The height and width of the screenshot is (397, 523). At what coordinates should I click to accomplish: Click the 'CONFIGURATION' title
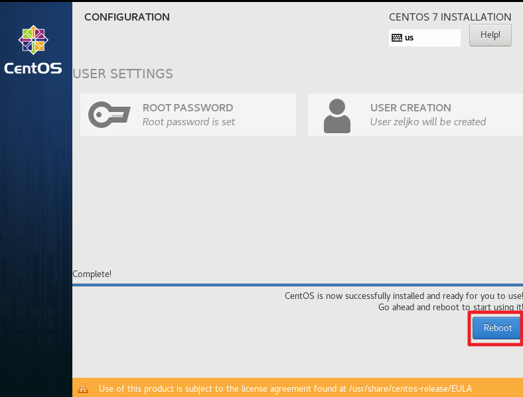(x=127, y=17)
